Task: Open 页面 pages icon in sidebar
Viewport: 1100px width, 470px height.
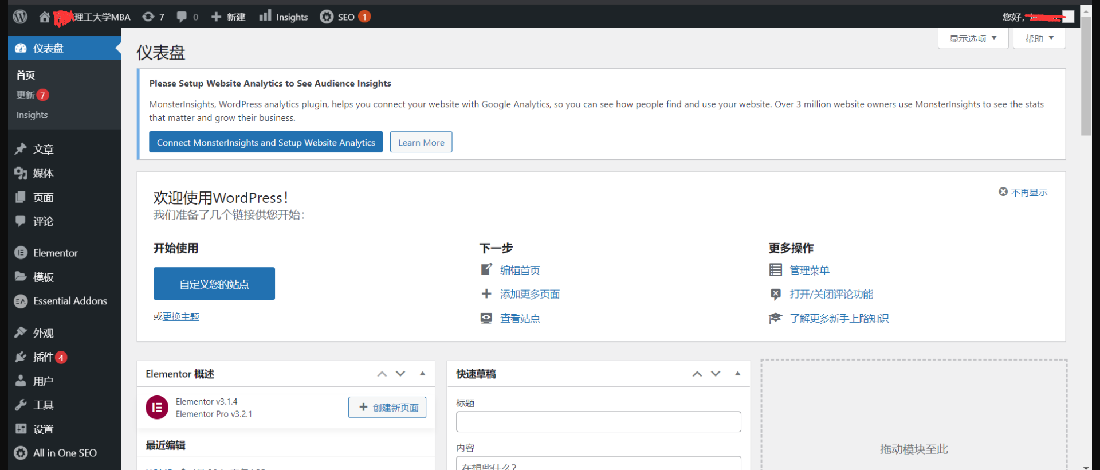Action: click(x=21, y=197)
